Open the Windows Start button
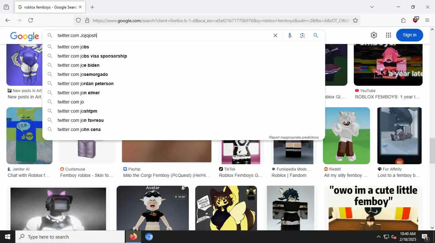 point(8,237)
